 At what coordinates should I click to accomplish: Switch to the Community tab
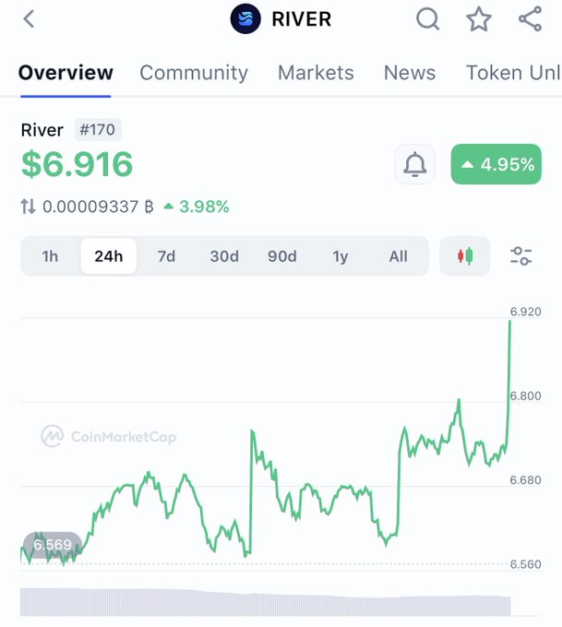(x=194, y=73)
